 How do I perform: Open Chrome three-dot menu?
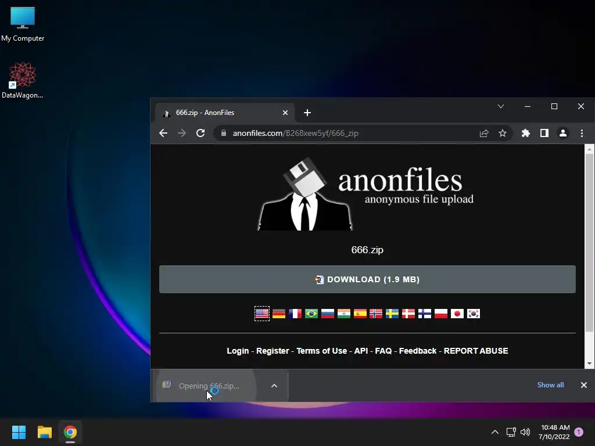pyautogui.click(x=582, y=133)
